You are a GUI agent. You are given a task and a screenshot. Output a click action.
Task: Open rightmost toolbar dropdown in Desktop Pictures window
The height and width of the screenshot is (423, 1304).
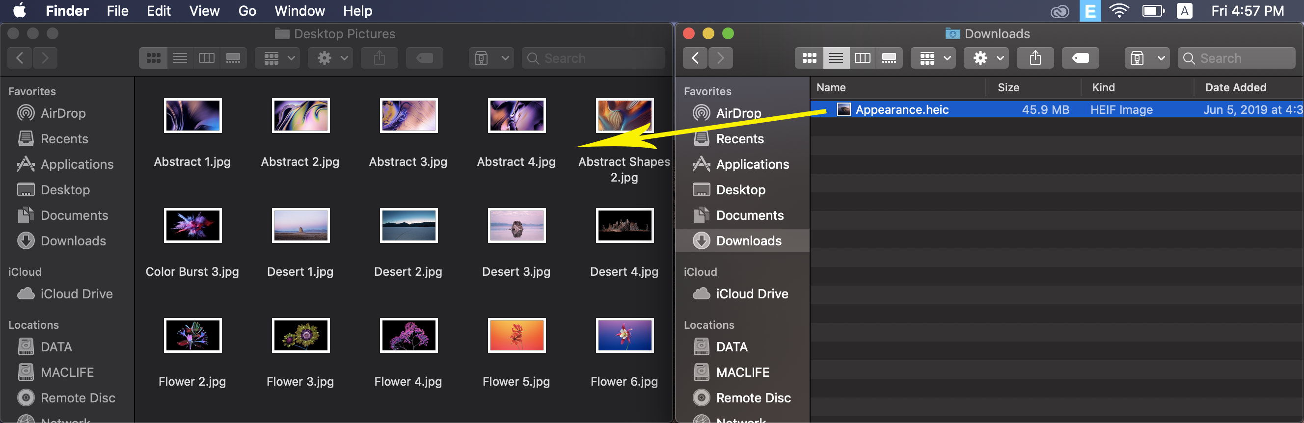click(491, 58)
